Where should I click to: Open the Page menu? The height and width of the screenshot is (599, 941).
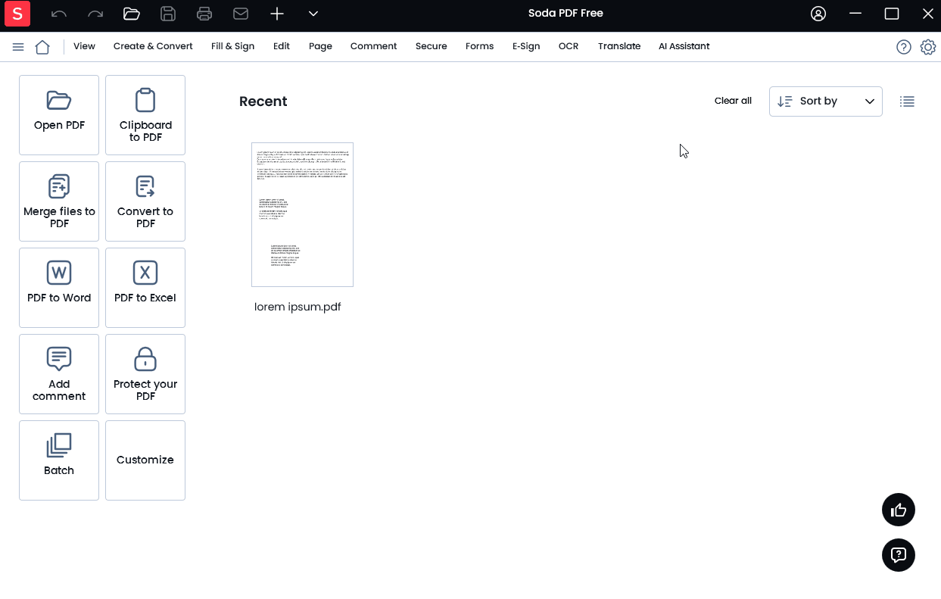coord(320,46)
